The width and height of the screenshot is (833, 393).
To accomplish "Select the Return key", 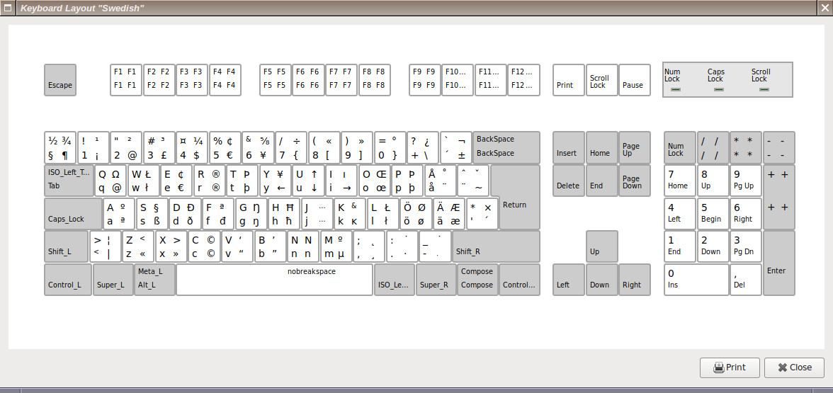I will click(515, 198).
